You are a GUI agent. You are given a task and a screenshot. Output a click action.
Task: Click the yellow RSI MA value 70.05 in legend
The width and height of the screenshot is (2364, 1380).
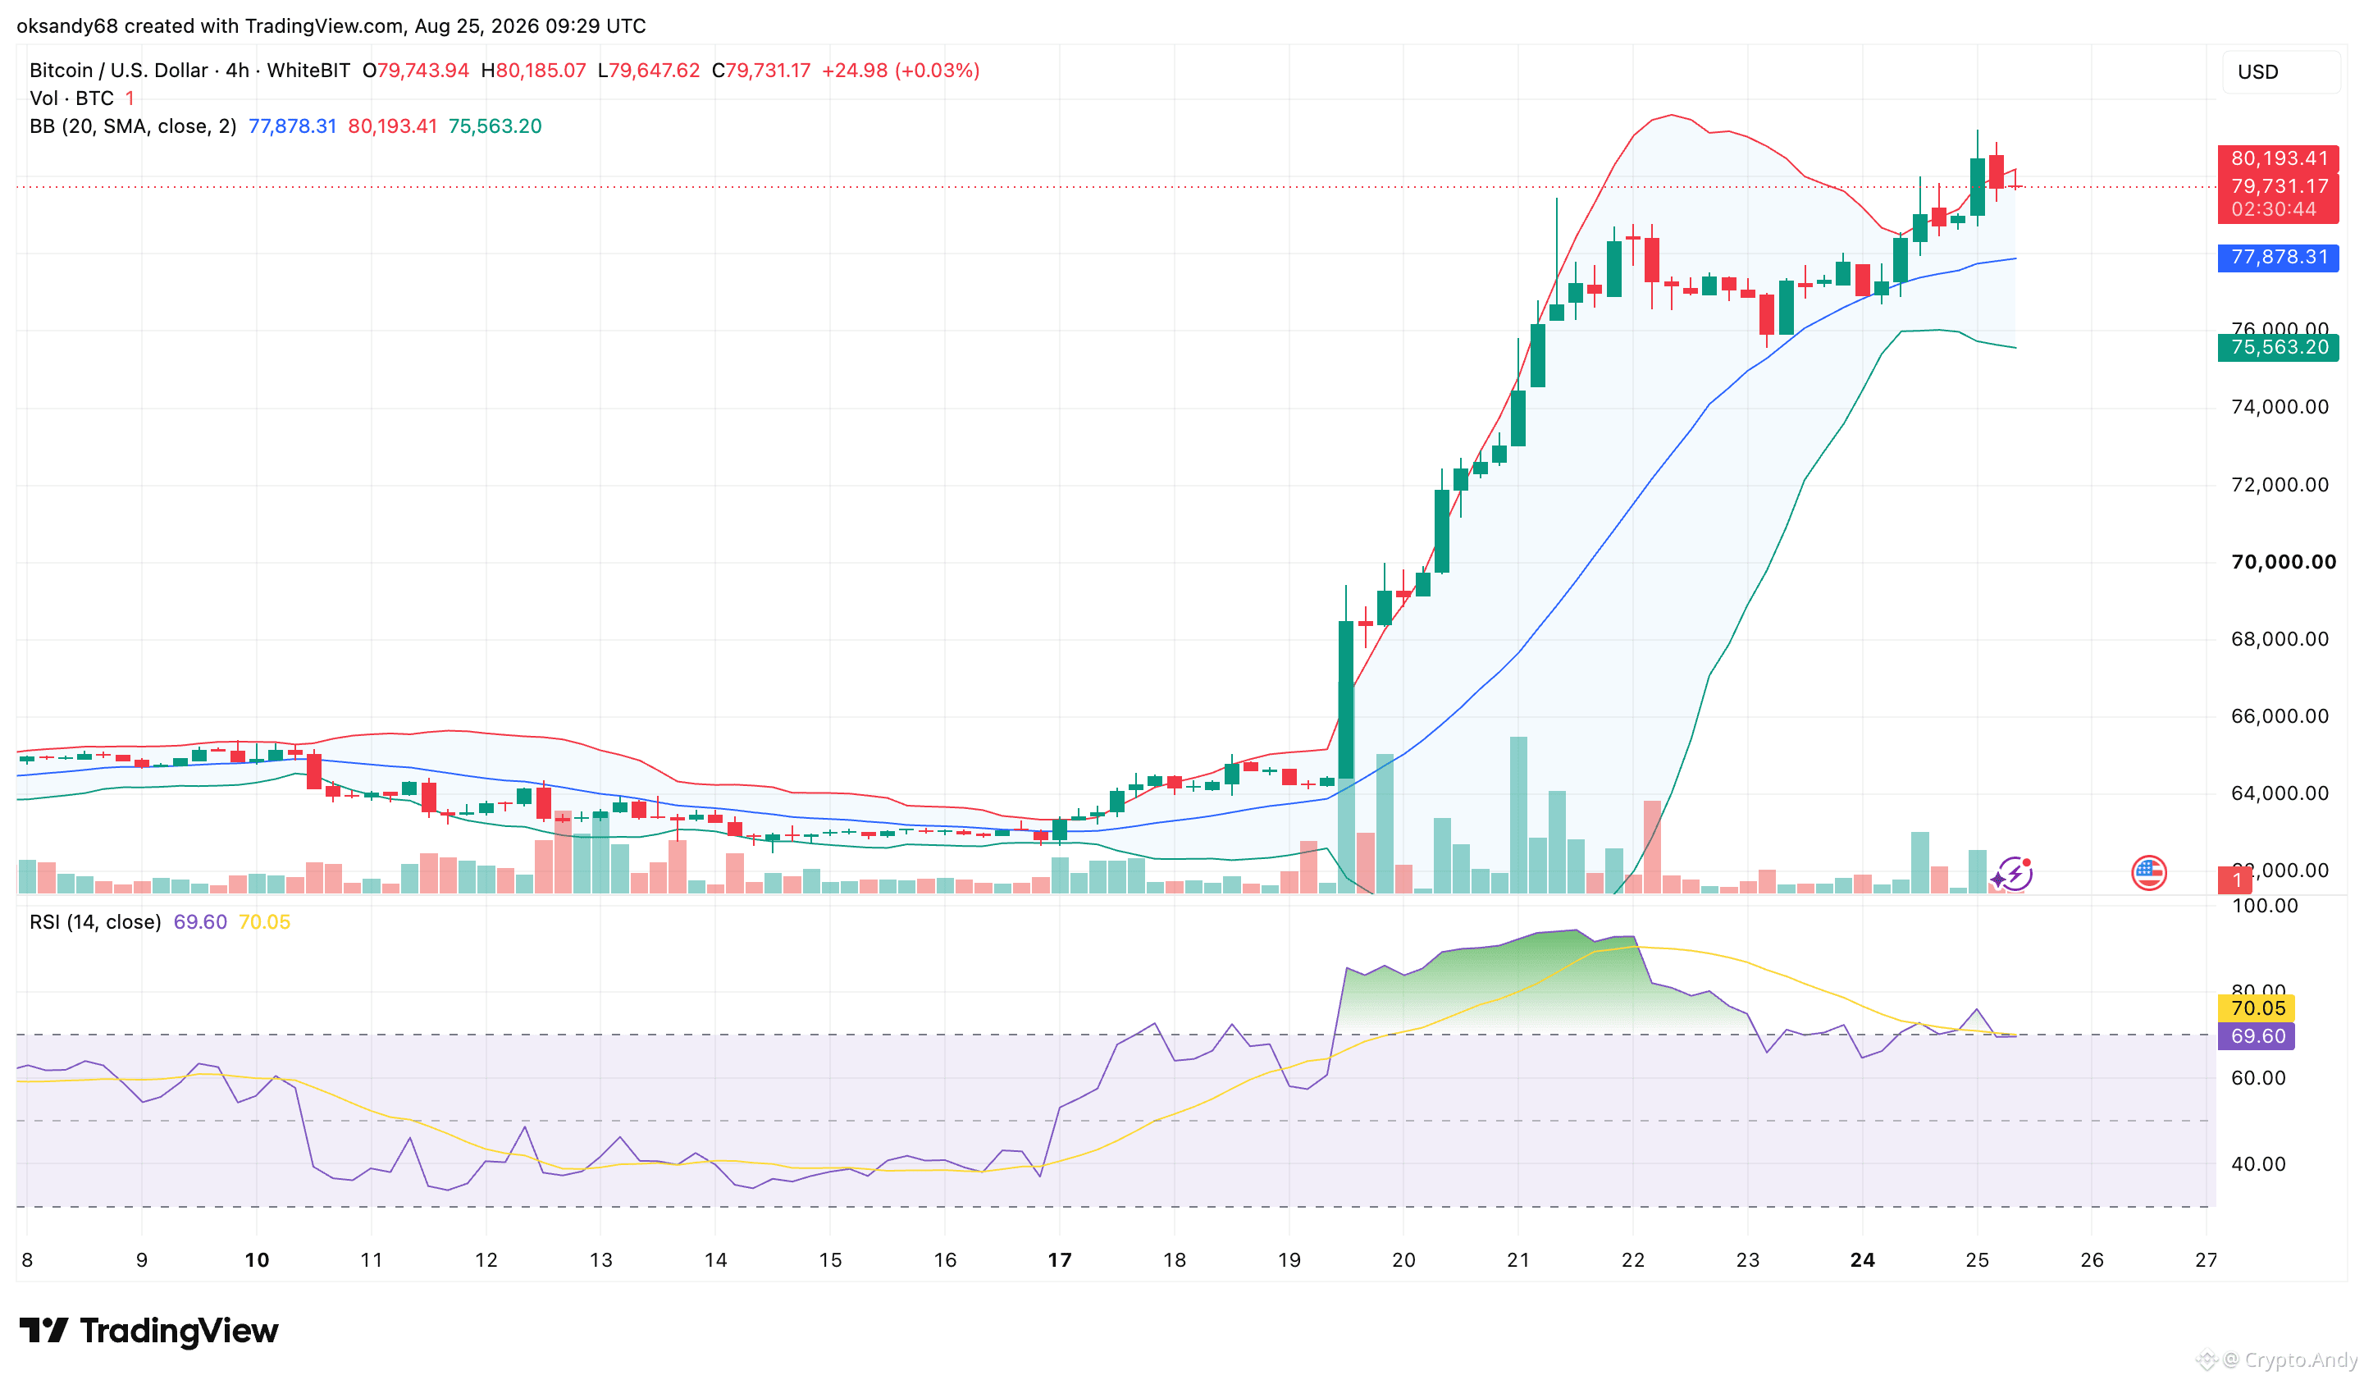tap(265, 922)
